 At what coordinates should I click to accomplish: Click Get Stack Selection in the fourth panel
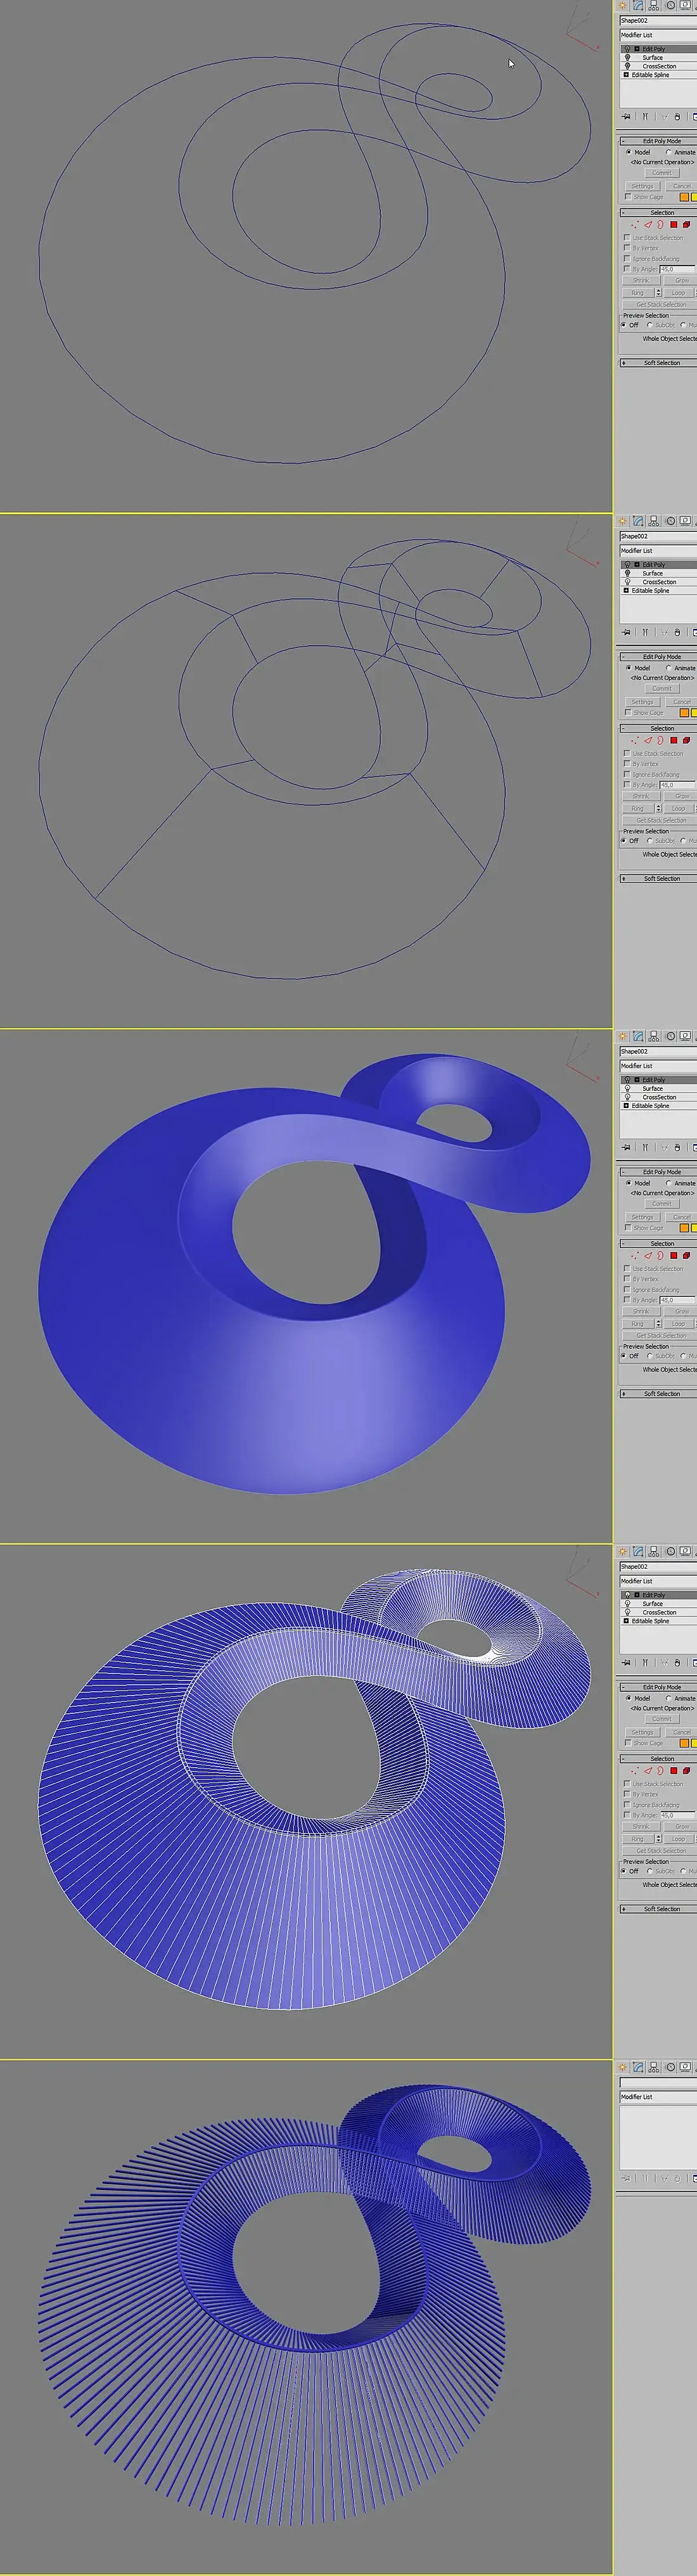661,1851
